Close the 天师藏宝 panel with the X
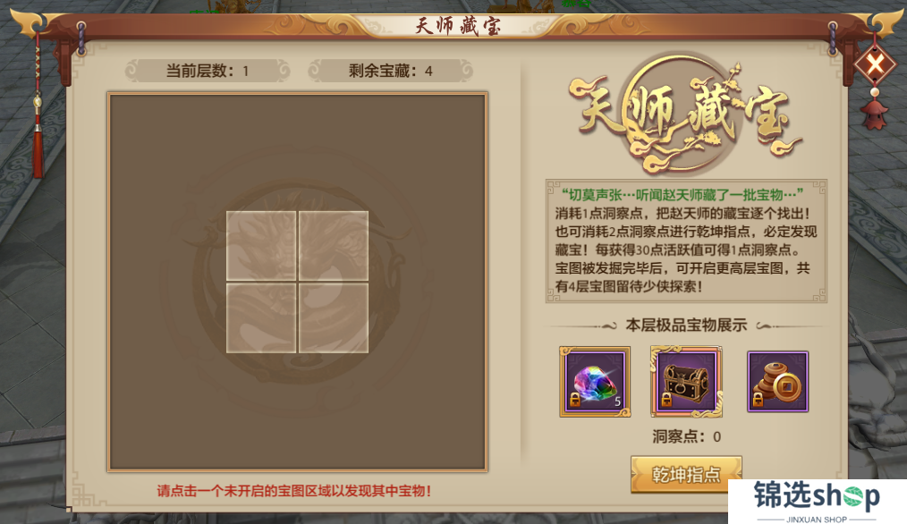 click(875, 63)
